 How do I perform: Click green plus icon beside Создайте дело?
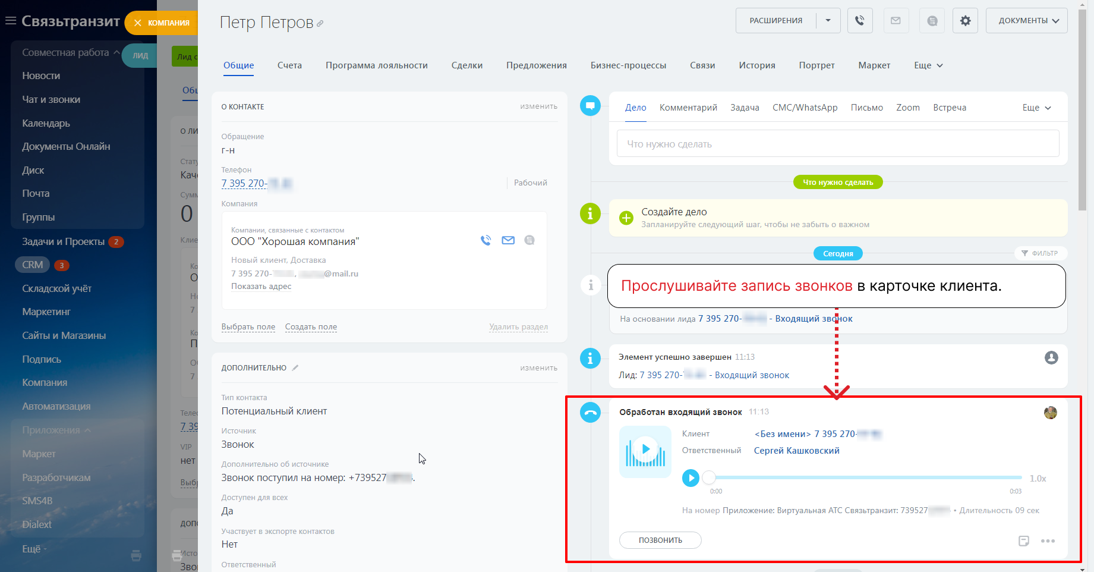626,218
